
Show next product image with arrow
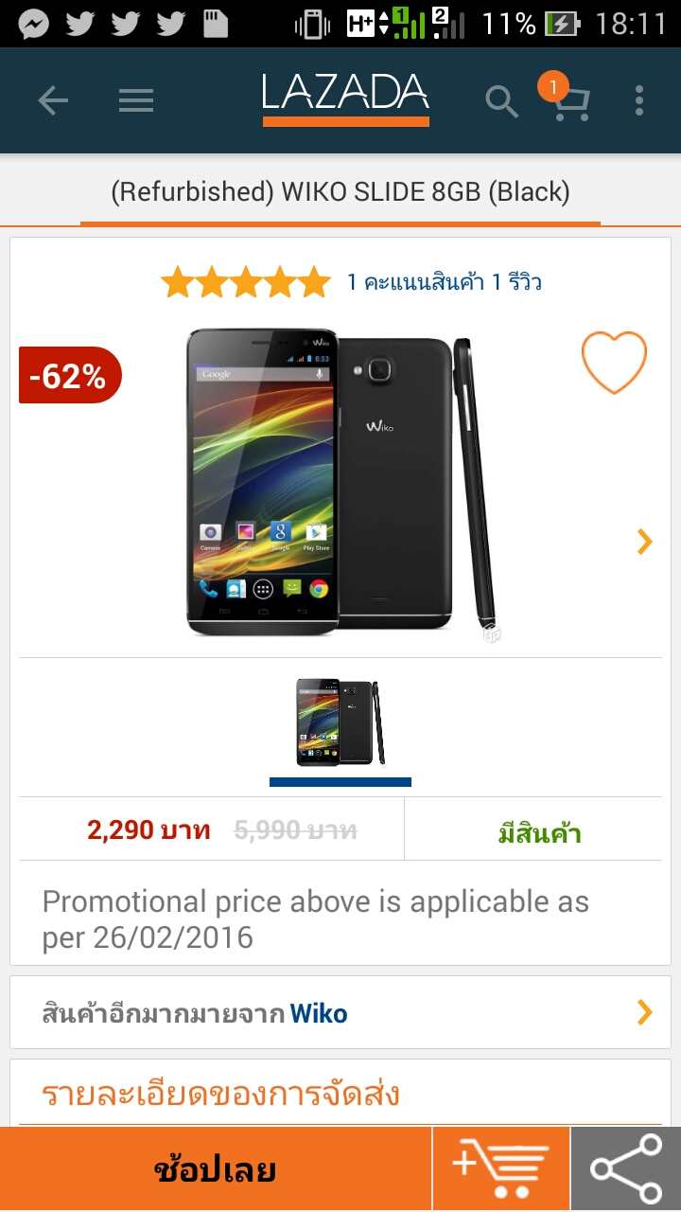[x=645, y=542]
